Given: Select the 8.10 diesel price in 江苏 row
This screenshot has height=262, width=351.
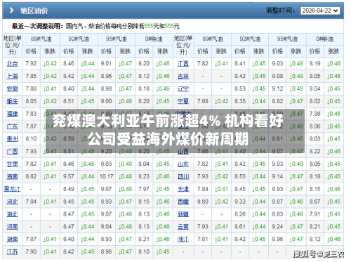Looking at the screenshot, I should [x=144, y=252].
